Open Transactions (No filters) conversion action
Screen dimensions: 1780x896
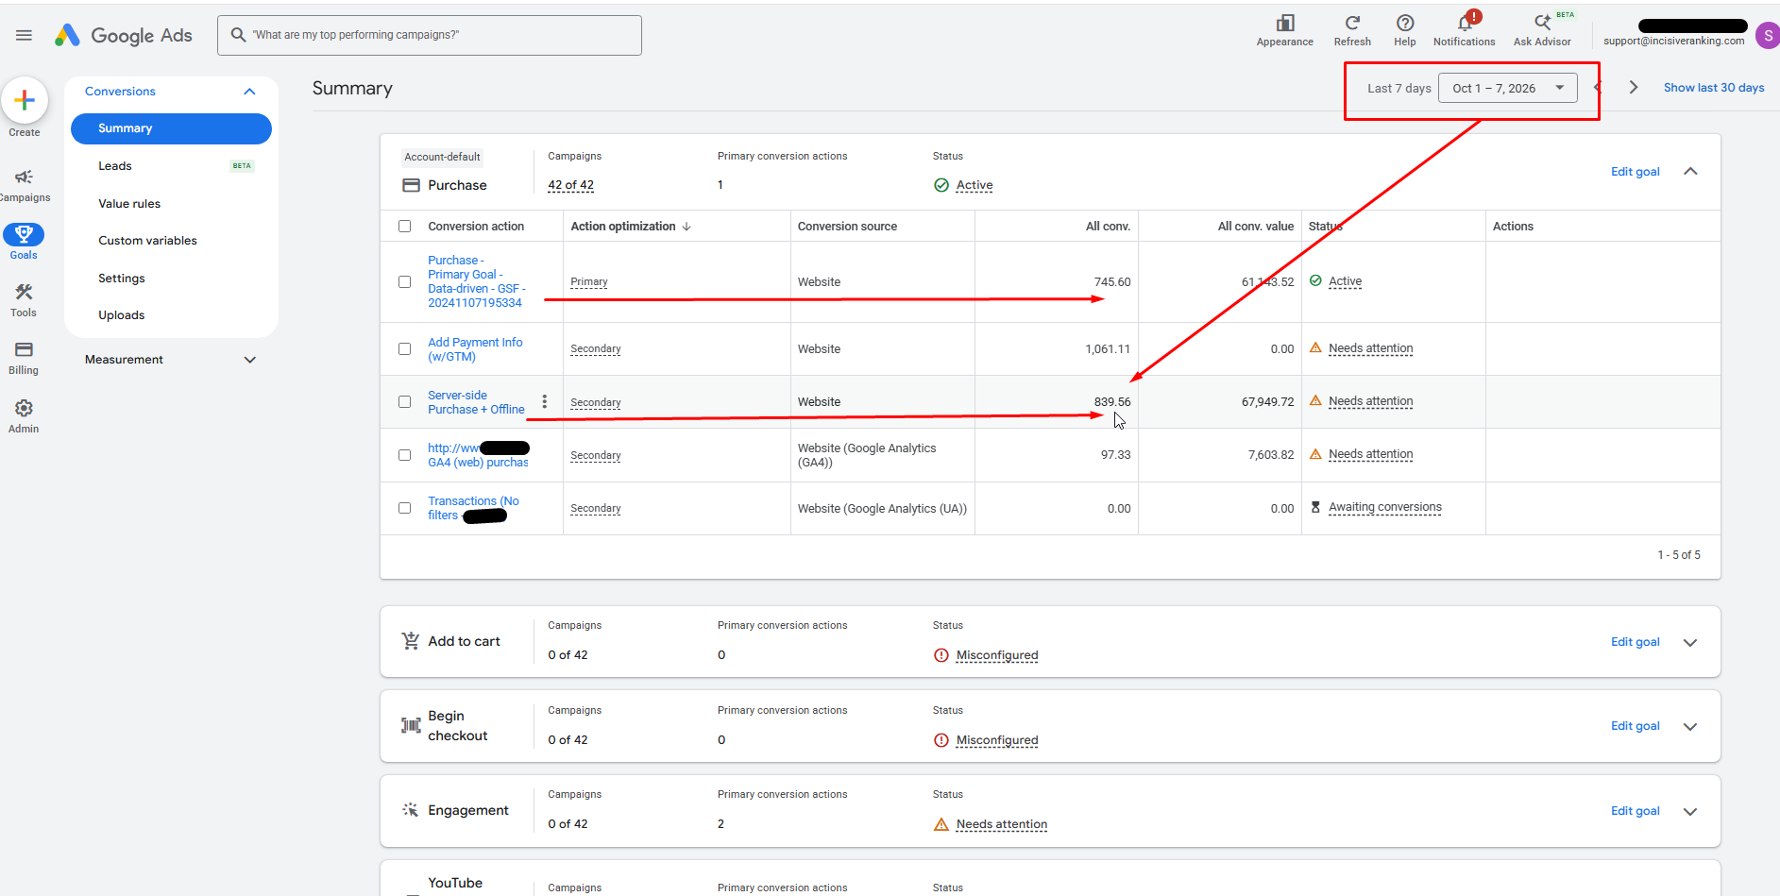coord(473,508)
